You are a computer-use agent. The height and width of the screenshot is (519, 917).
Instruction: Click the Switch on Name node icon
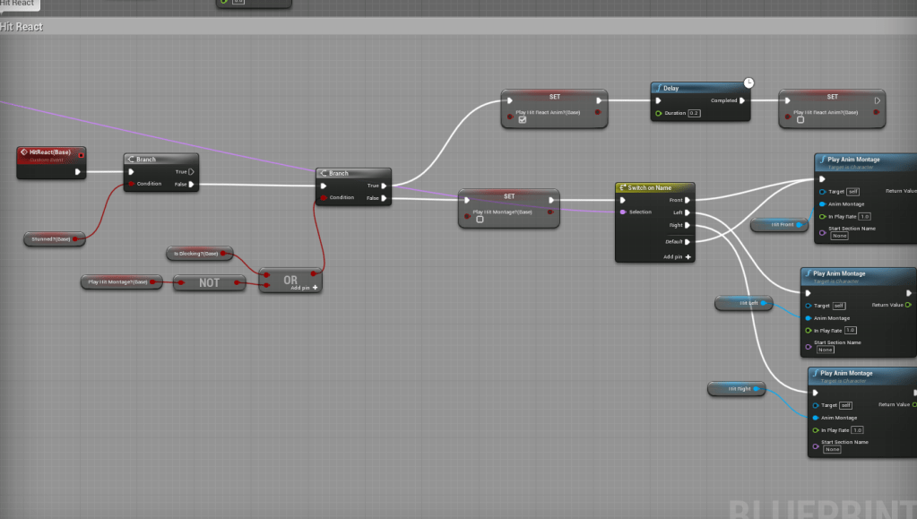pos(623,187)
